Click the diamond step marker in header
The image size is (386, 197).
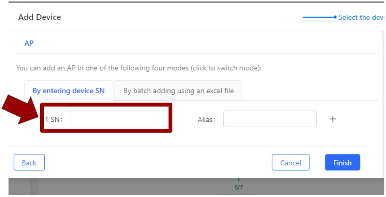coord(335,17)
